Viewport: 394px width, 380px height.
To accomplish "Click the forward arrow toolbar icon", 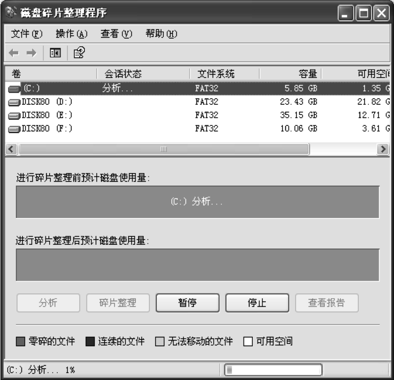I will click(31, 53).
